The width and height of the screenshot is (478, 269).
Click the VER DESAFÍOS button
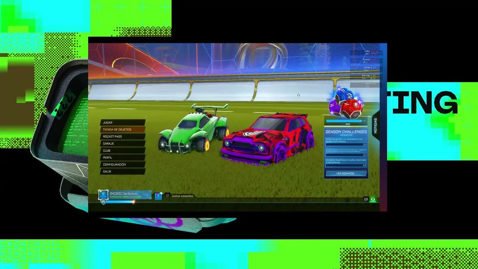coord(345,173)
